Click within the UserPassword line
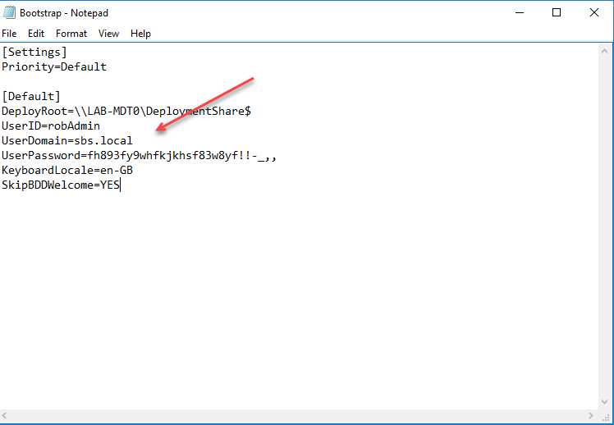614x425 pixels. (x=138, y=156)
